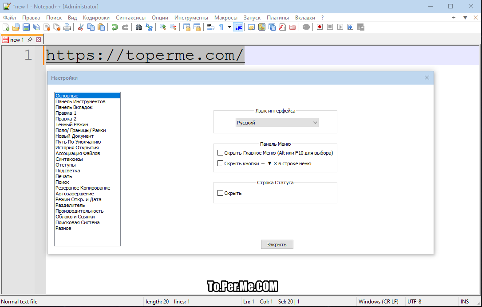Check 'Скрыть' under Строка Статуса
Viewport: 482px width, 307px height.
click(220, 193)
